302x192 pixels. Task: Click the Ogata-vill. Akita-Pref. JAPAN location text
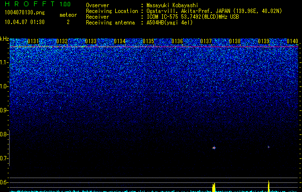pyautogui.click(x=214, y=11)
